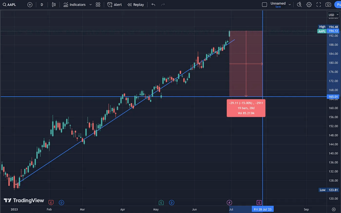This screenshot has height=213, width=341.
Task: Add a compare symbol with the plus icon
Action: click(x=30, y=5)
